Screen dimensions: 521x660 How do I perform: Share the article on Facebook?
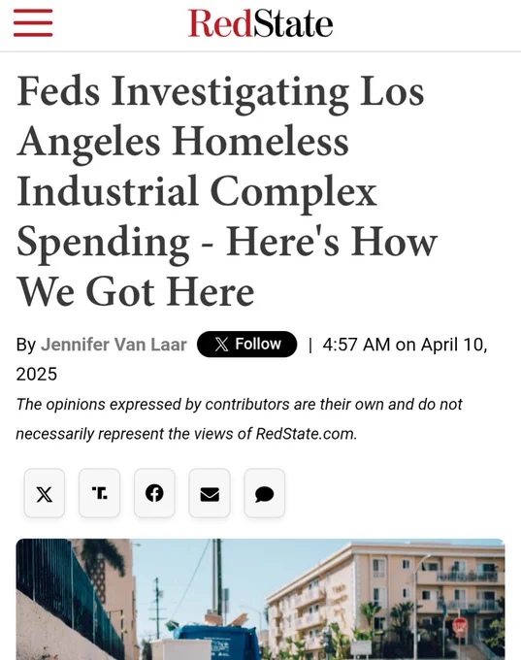(154, 493)
